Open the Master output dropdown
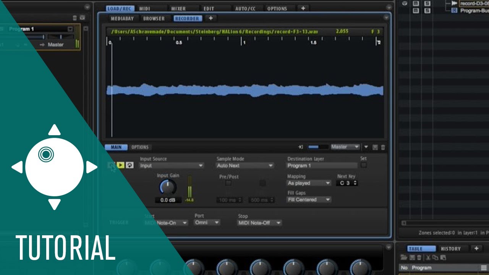Viewport: 489px width, 275px height. click(345, 147)
